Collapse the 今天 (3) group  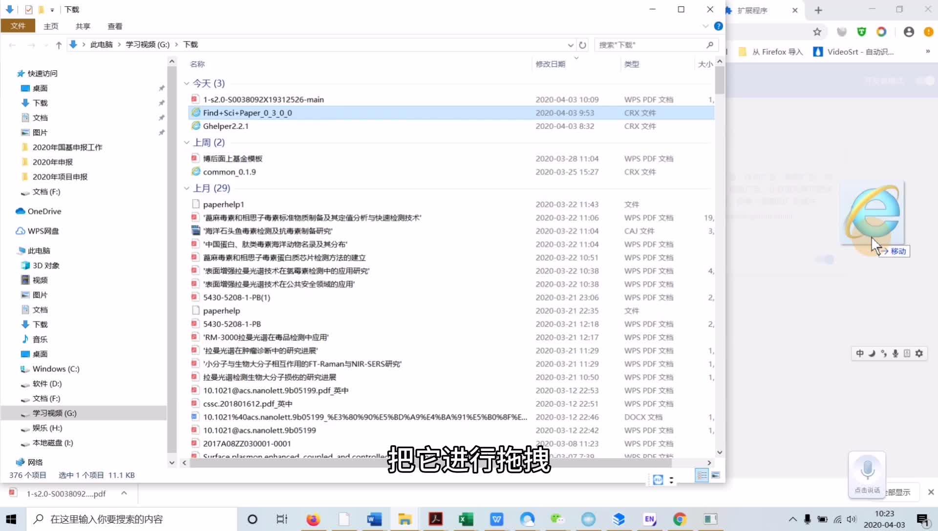187,83
